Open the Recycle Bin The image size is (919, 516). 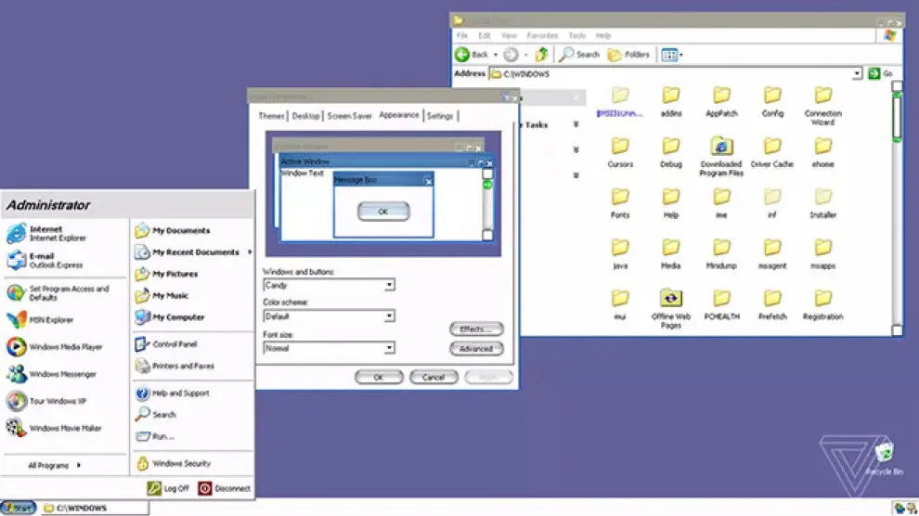[x=884, y=455]
